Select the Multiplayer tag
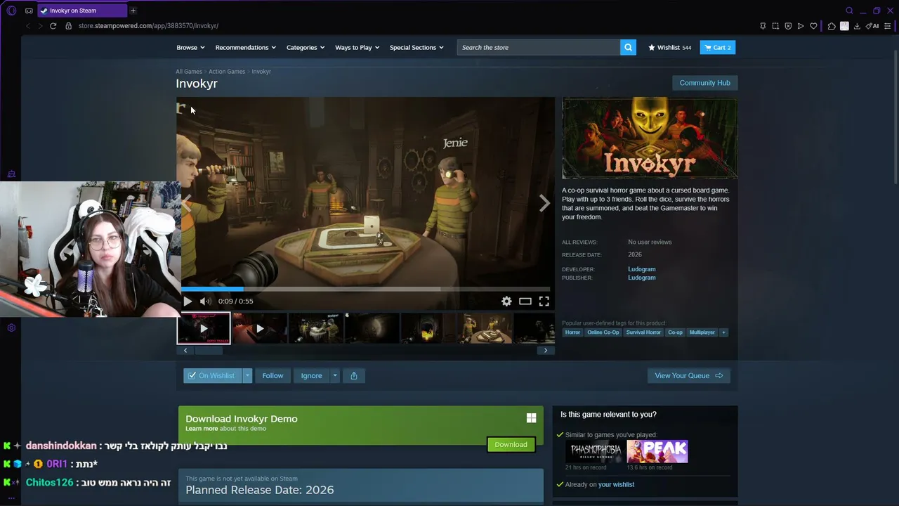Screen dimensions: 899x506 [x=702, y=332]
